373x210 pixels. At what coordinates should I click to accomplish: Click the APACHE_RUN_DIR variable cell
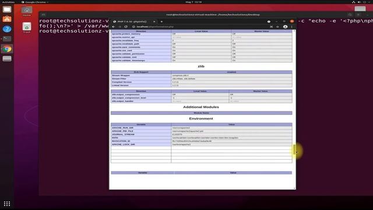[141, 128]
